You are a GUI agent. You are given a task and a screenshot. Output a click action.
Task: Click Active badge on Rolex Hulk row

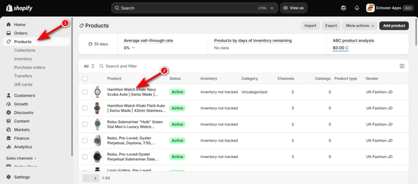[177, 125]
